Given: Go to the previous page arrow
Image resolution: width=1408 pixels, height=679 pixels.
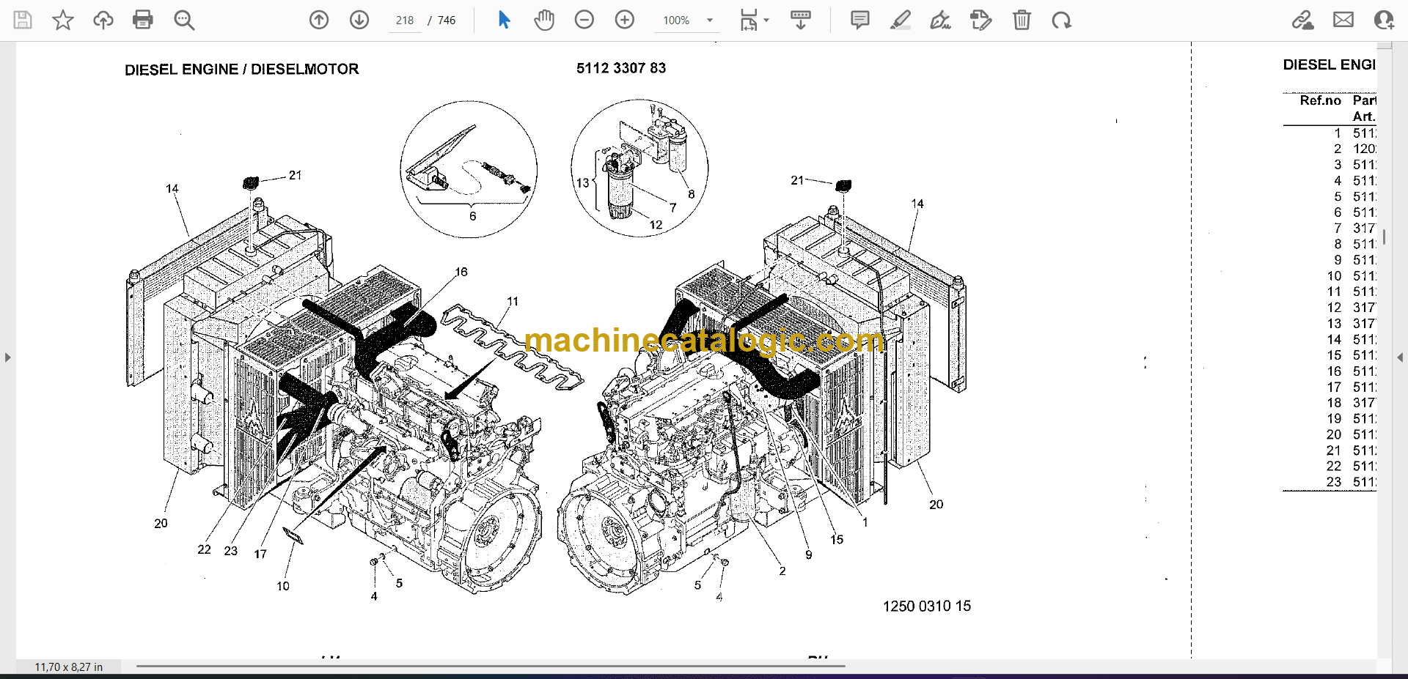Looking at the screenshot, I should [x=319, y=20].
